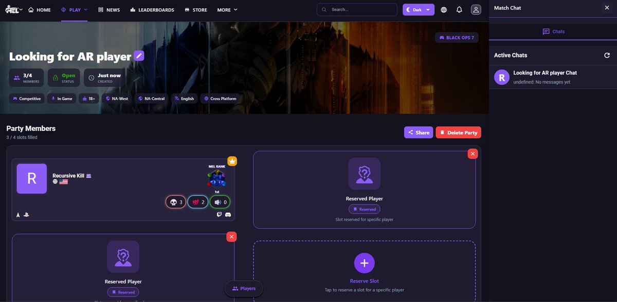Open Recursive Kill's Twitch link
Viewport: 617px width, 302px height.
point(220,215)
